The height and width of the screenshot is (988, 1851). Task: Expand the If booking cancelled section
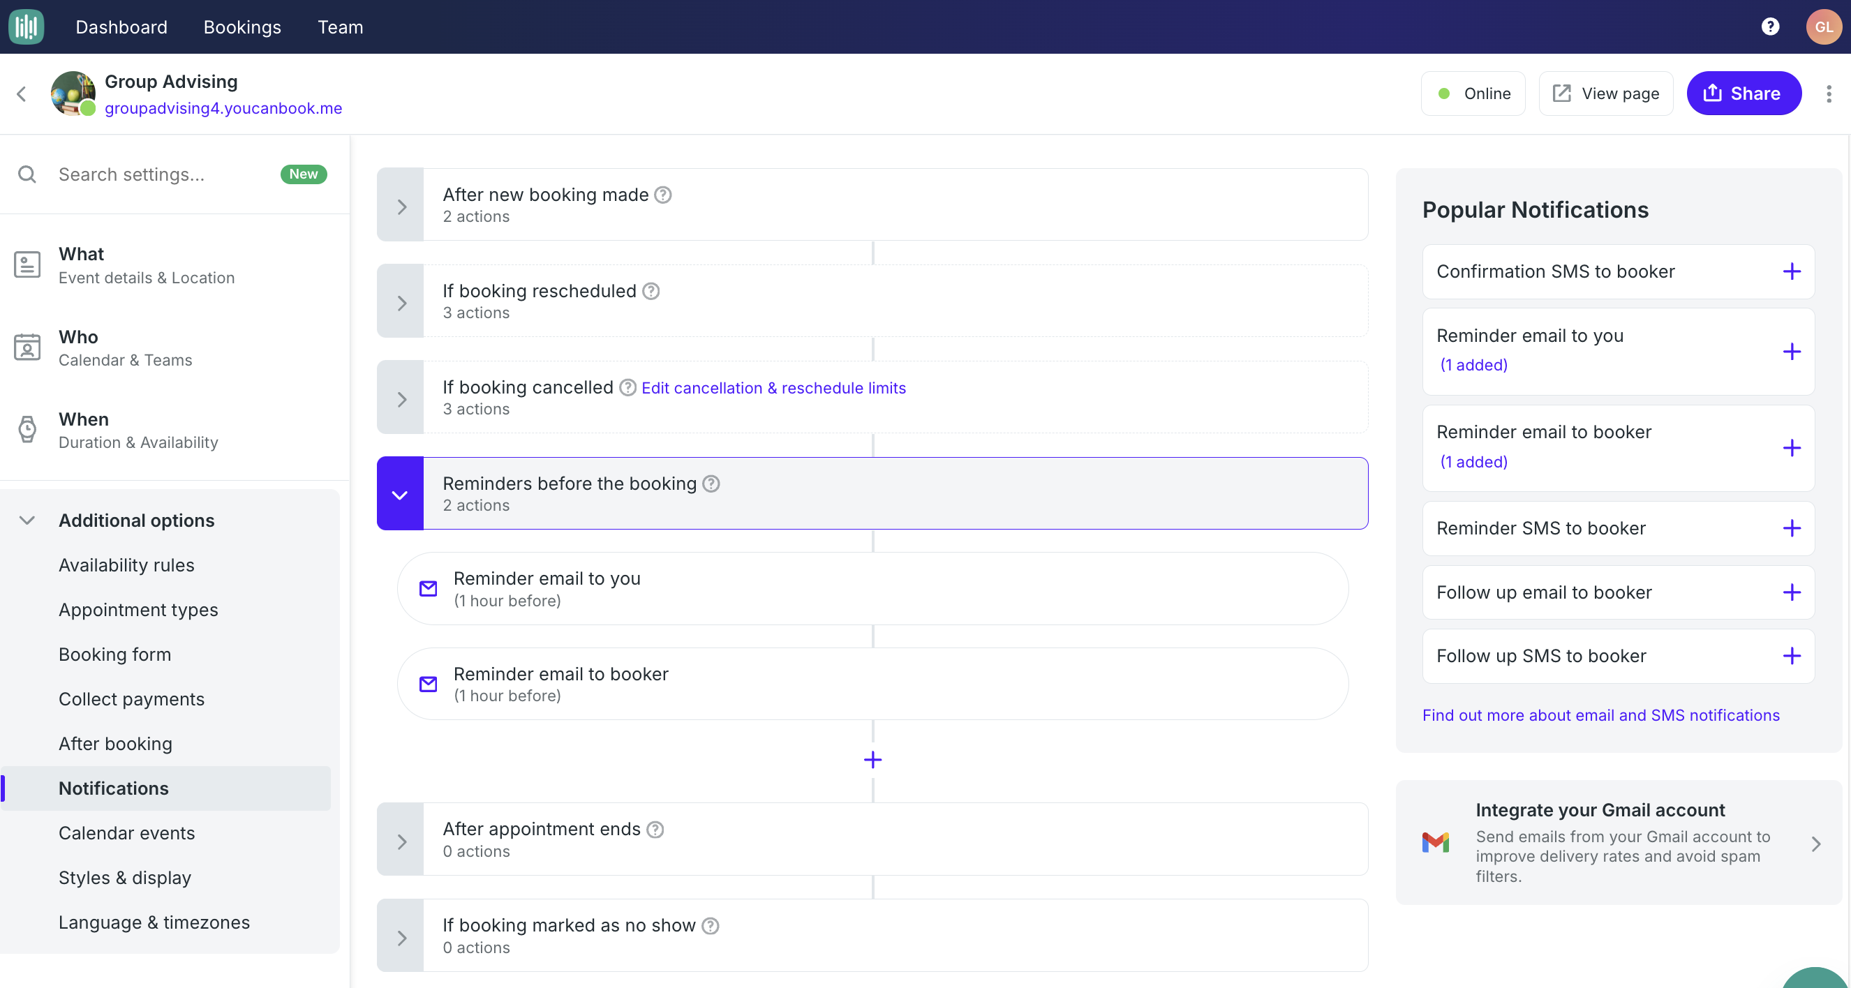click(401, 397)
